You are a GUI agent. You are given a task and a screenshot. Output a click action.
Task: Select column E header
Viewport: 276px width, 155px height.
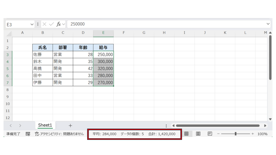103,33
